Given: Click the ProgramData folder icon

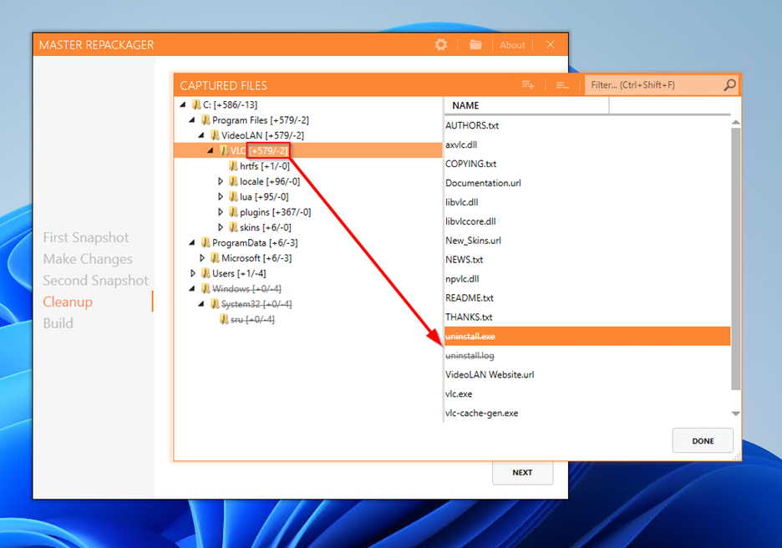Looking at the screenshot, I should pyautogui.click(x=206, y=243).
